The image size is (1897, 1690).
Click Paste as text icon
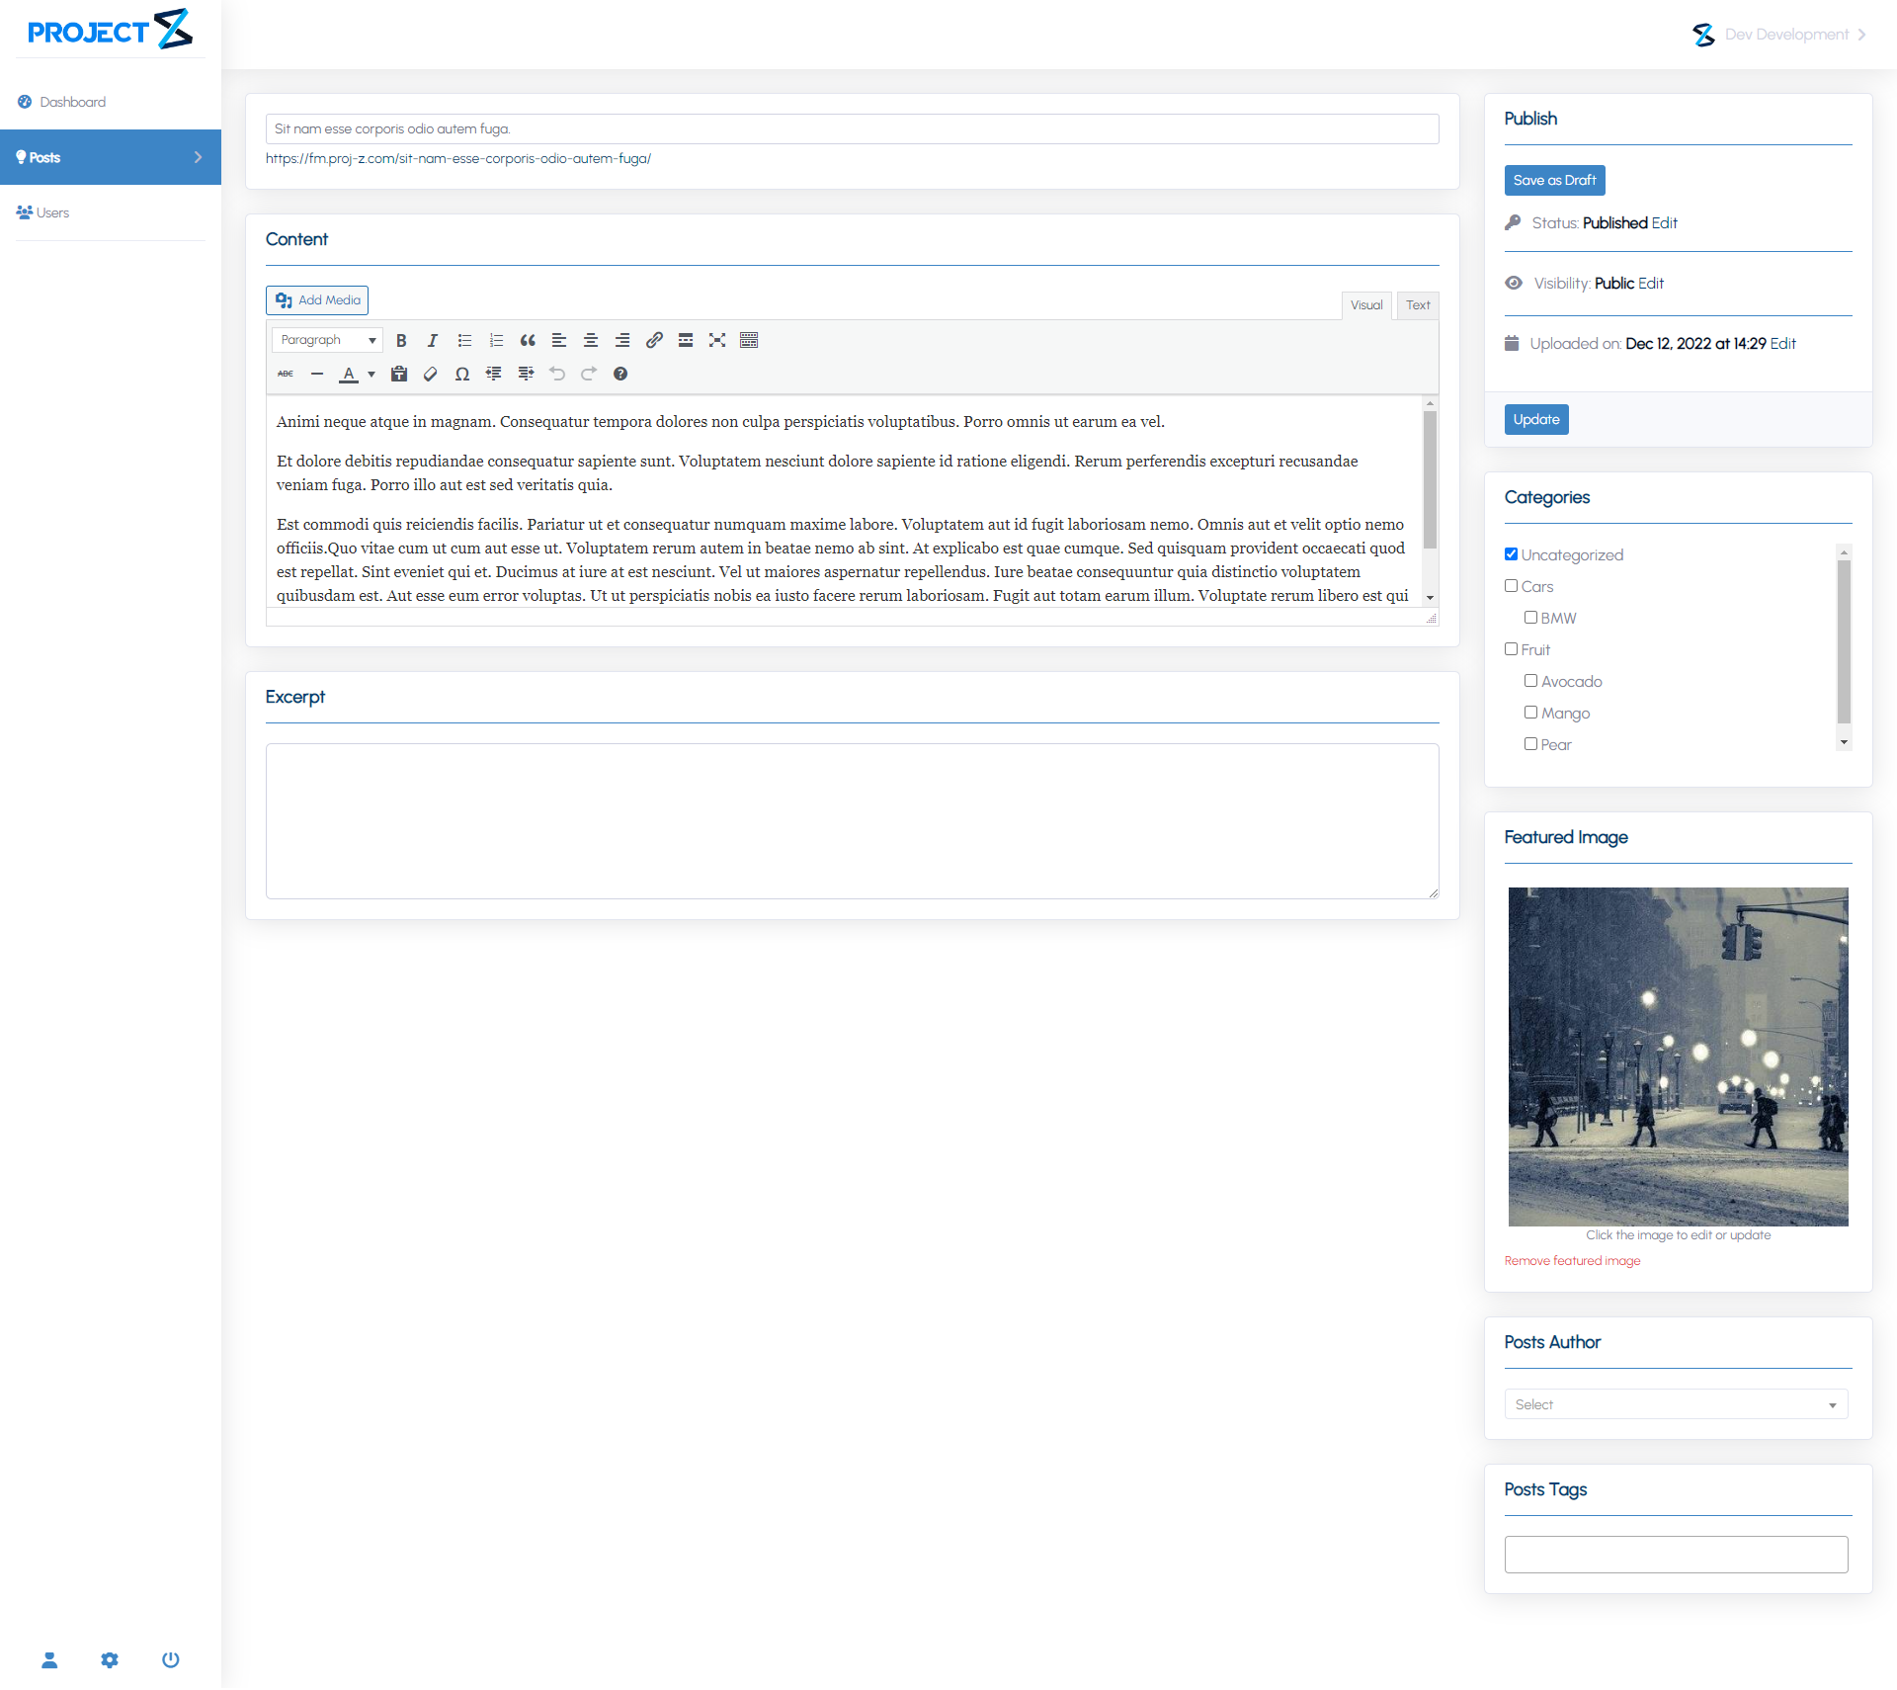(x=399, y=374)
